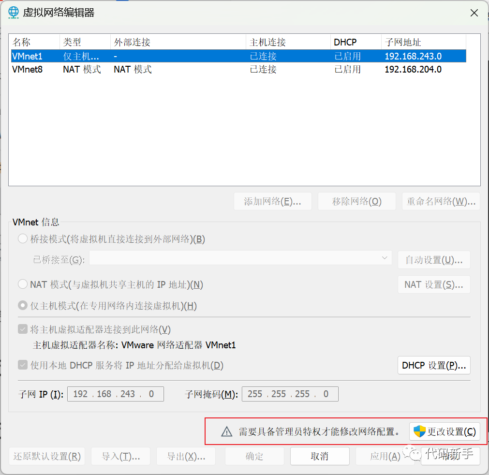Screen dimensions: 489x475
Task: Click the 子网掩码 input field
Action: point(290,394)
